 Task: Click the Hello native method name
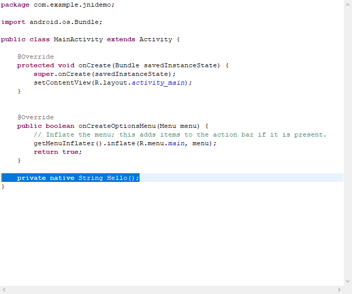117,178
